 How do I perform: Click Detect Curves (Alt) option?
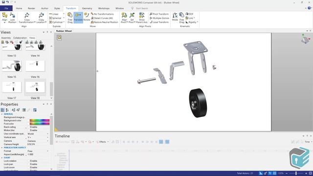(x=102, y=18)
